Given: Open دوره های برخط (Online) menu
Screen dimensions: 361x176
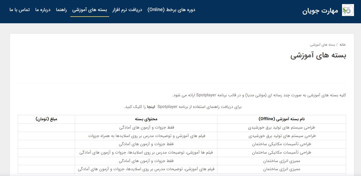Looking at the screenshot, I should (x=171, y=10).
